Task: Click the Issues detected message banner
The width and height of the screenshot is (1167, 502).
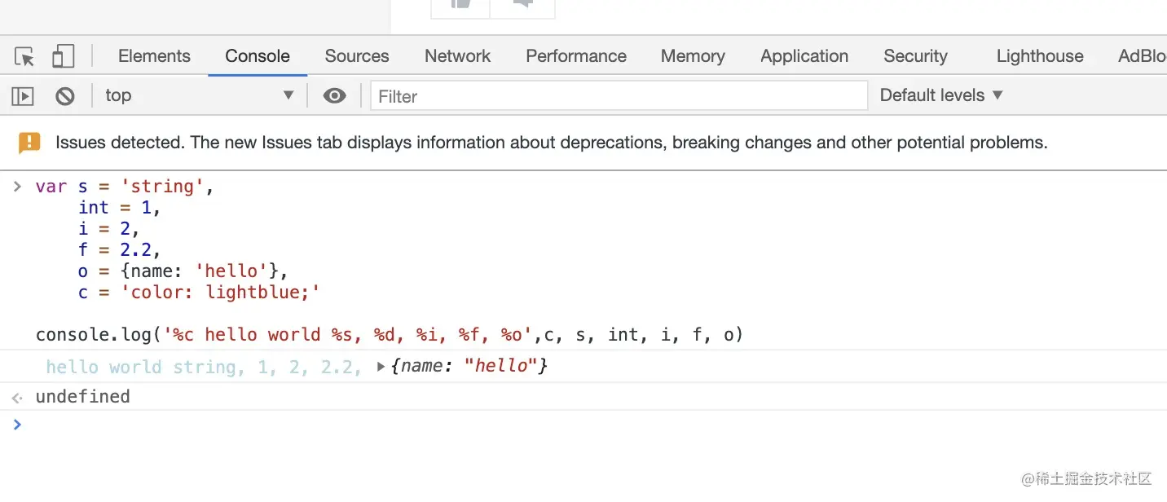Action: [x=551, y=143]
